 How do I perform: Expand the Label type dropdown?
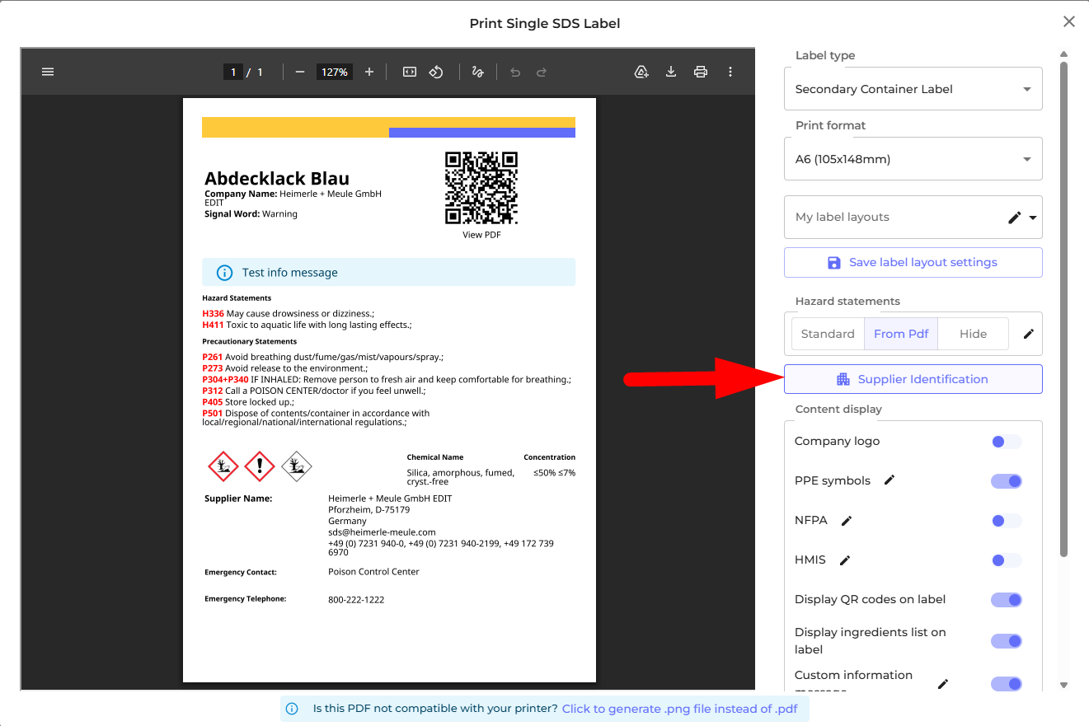[x=1026, y=89]
